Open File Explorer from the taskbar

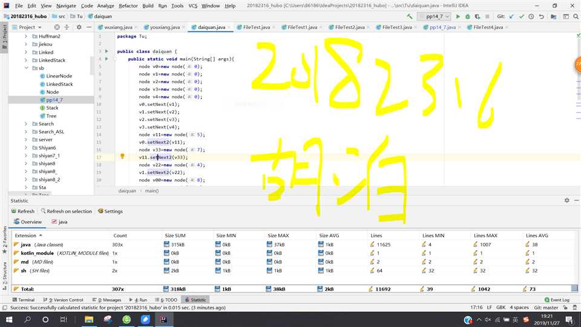89,319
